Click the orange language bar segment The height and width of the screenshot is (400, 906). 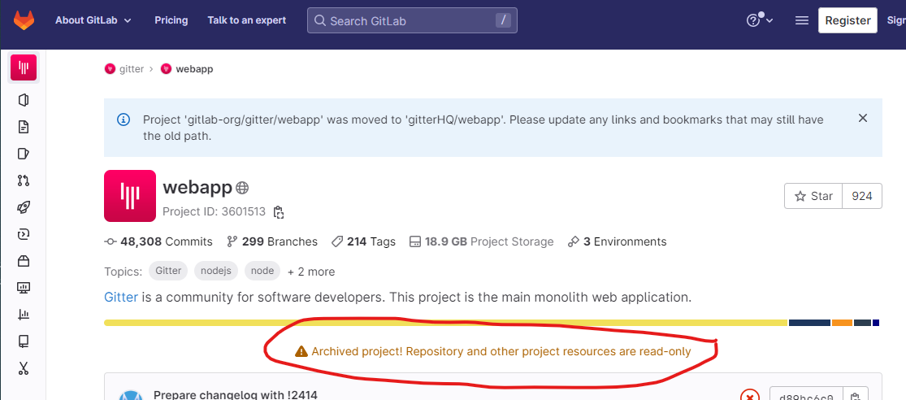point(842,323)
